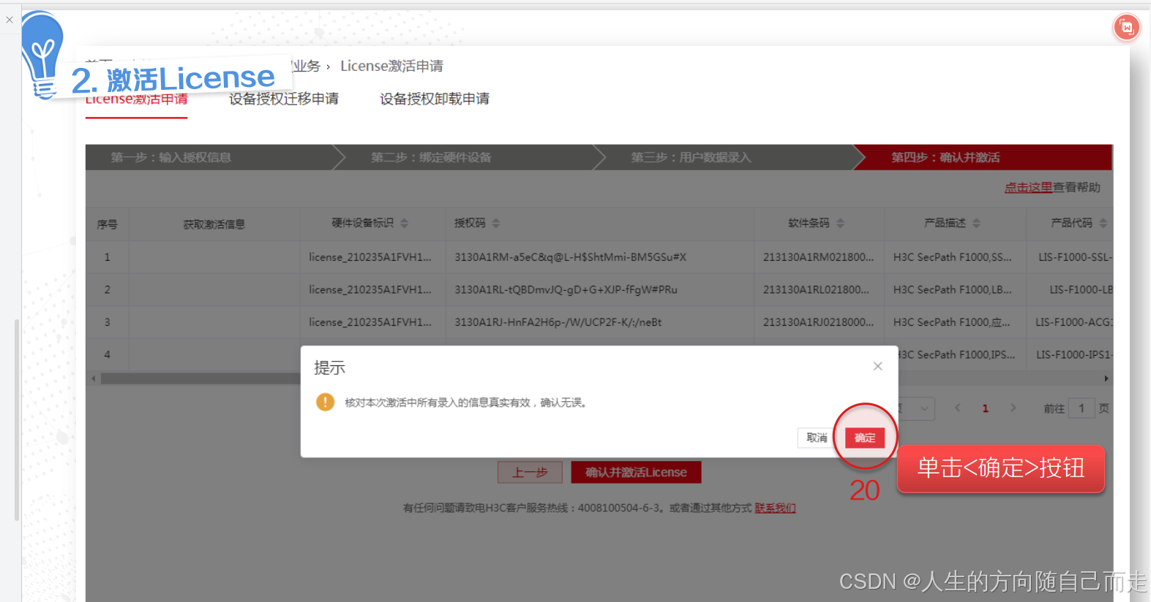The image size is (1151, 602).
Task: Click product description H3C SecPath F1000,SS...
Action: coord(952,257)
